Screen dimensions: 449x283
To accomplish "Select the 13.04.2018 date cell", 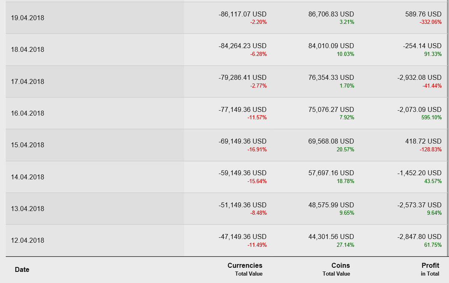I will (28, 209).
